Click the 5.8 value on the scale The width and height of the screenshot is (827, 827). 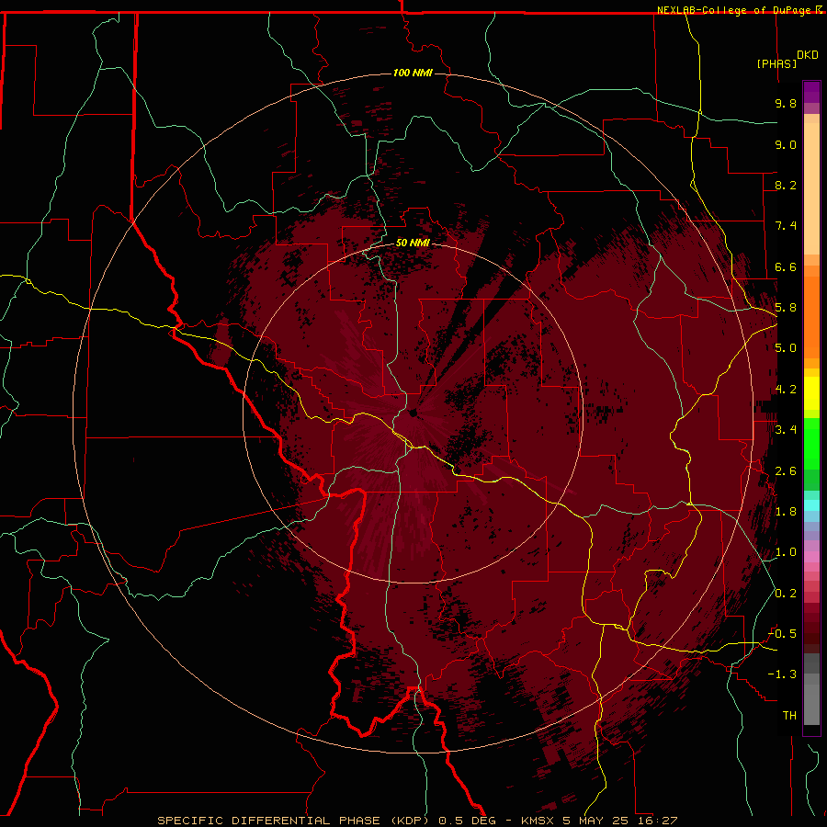(786, 308)
